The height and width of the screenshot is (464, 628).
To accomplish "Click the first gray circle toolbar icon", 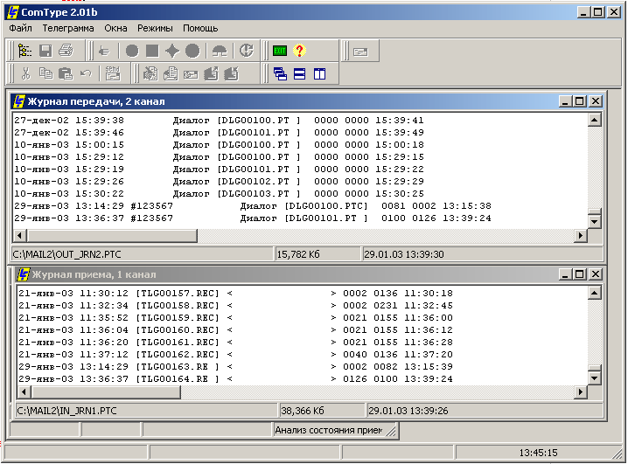I will click(132, 51).
